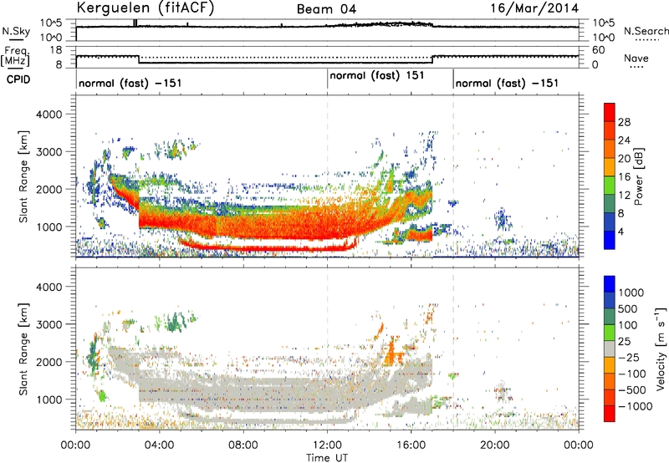Click the power colorbar label '24'

(x=624, y=140)
